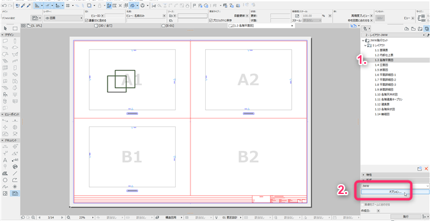Select 1.4 立面図 layout in tree
430x221 pixels.
tap(381, 64)
